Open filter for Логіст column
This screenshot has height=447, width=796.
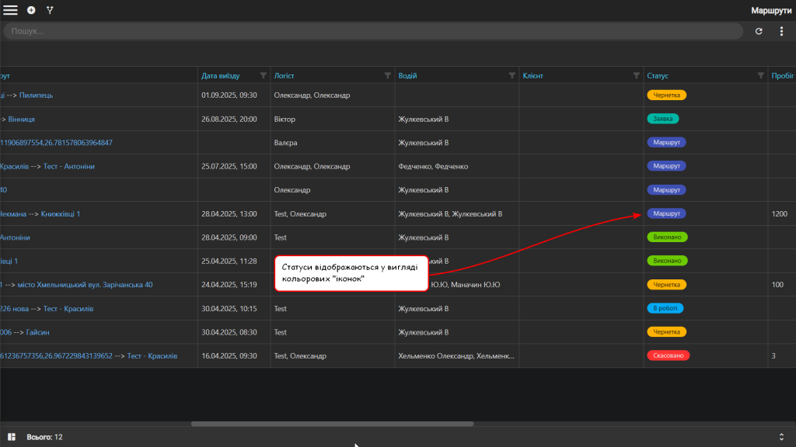(387, 75)
